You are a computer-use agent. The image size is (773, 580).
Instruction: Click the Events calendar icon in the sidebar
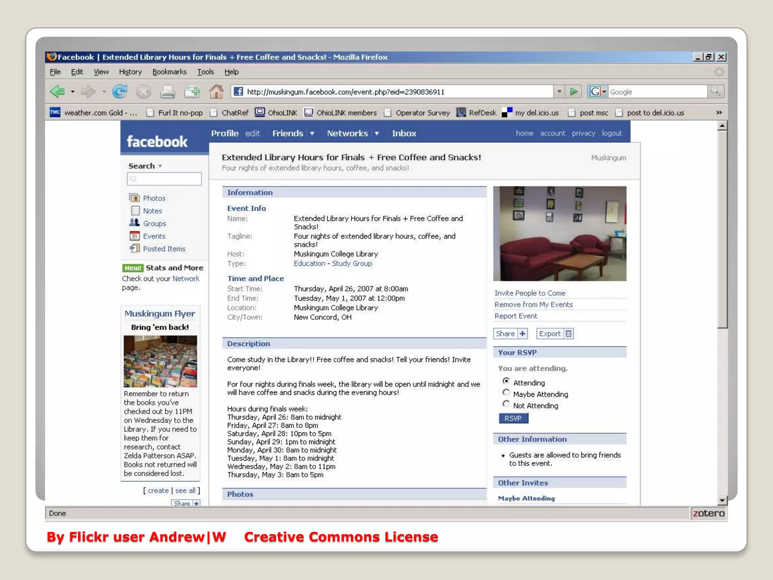[135, 236]
